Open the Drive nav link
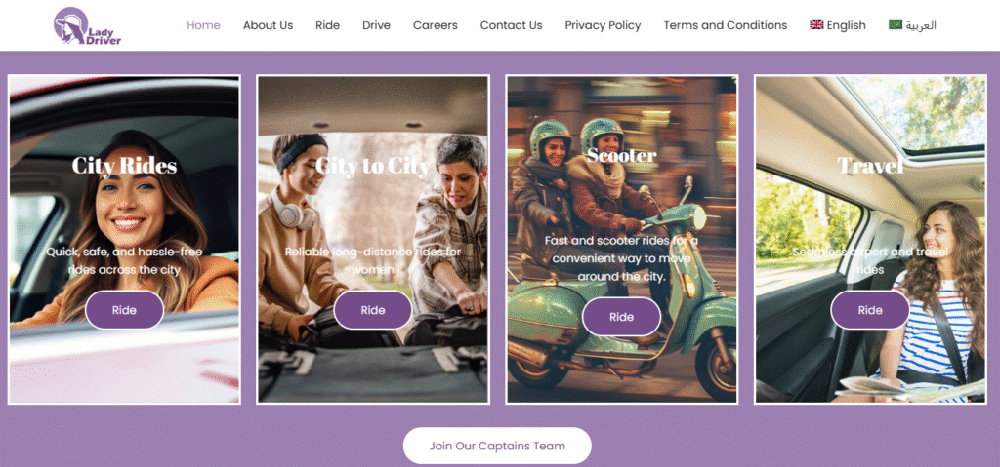 pos(376,25)
